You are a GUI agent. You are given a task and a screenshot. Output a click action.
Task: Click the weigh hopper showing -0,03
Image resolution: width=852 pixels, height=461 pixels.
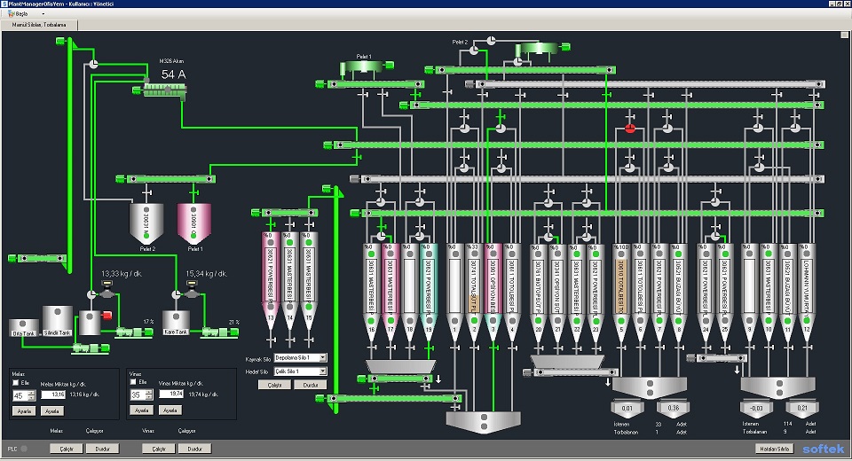coord(756,409)
